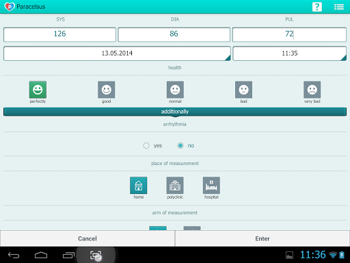Open the help question mark icon
This screenshot has height=263, width=350.
tap(317, 7)
